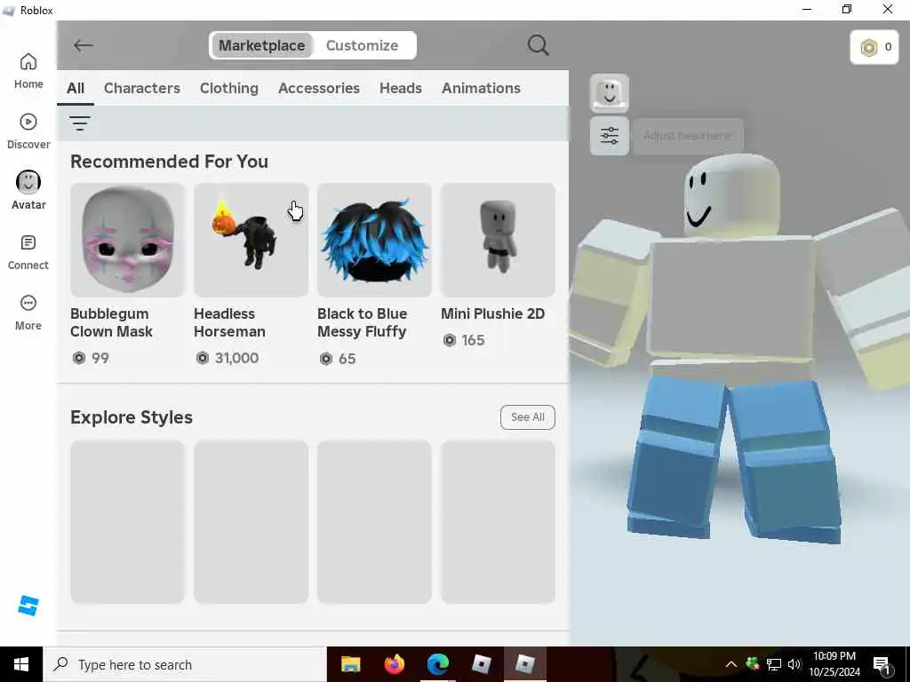The height and width of the screenshot is (682, 910).
Task: Launch Firefox from the taskbar
Action: click(x=394, y=664)
